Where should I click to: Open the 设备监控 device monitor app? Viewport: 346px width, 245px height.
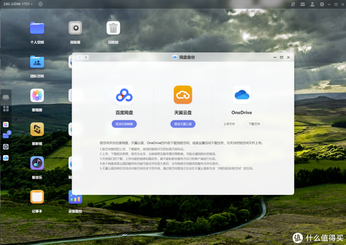coord(75,197)
